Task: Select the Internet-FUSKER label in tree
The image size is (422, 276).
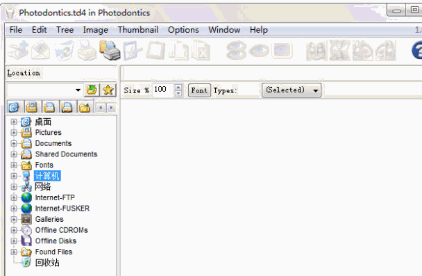Action: (62, 209)
